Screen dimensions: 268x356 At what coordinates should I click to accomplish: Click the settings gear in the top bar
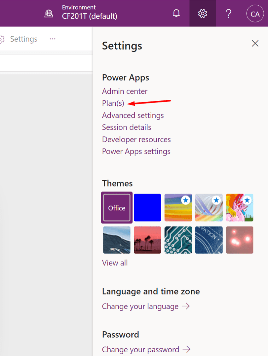pyautogui.click(x=202, y=13)
